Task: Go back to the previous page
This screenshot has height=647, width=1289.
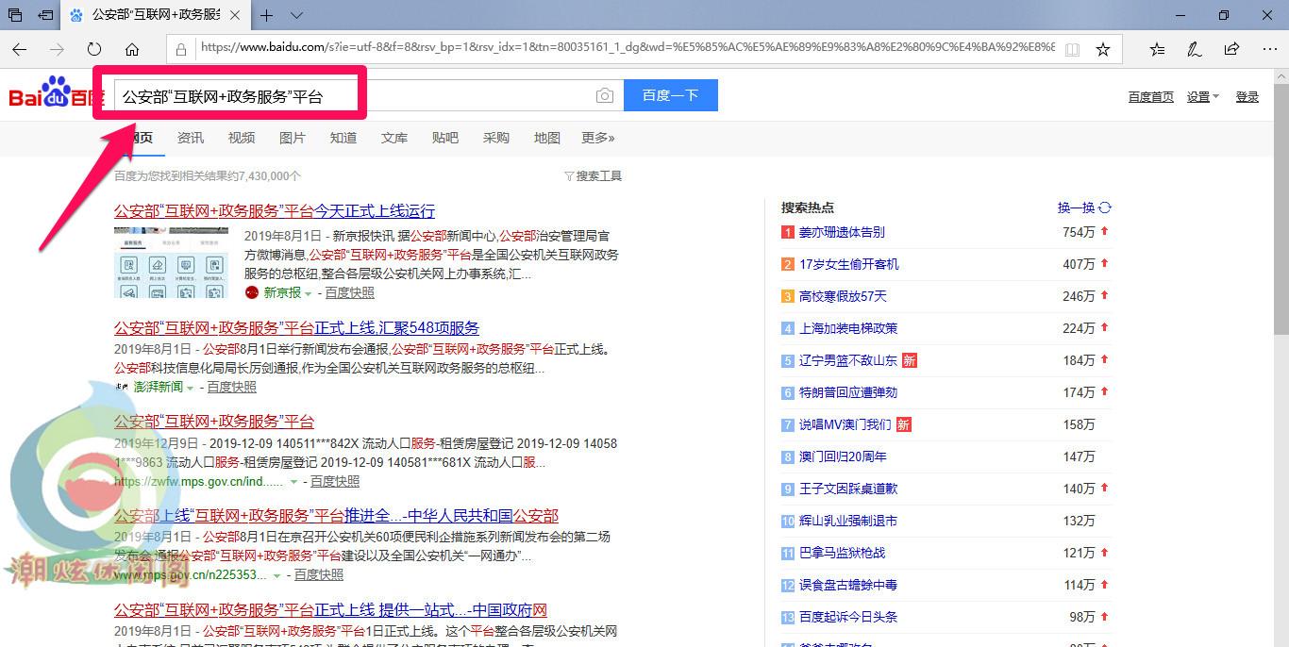Action: pos(20,49)
